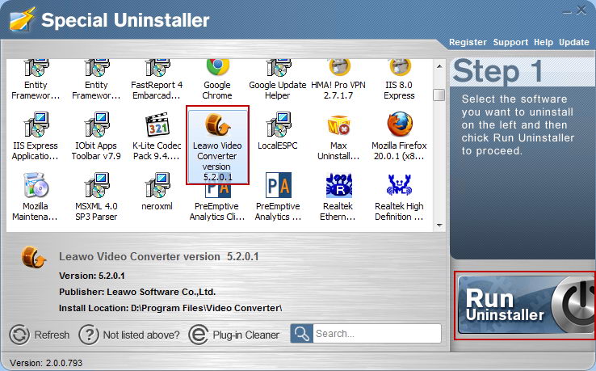Viewport: 596px width, 371px height.
Task: Minimize the Special Uninstaller window
Action: tap(567, 12)
